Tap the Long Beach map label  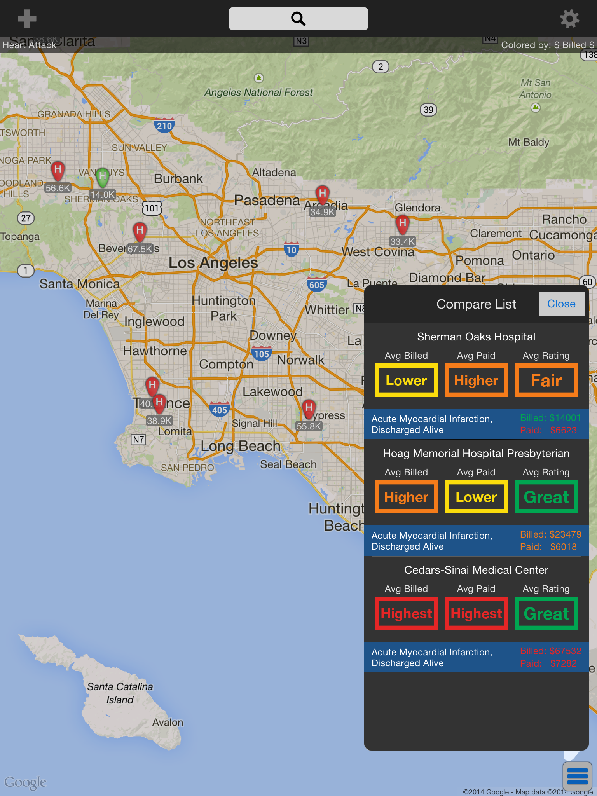pyautogui.click(x=240, y=446)
